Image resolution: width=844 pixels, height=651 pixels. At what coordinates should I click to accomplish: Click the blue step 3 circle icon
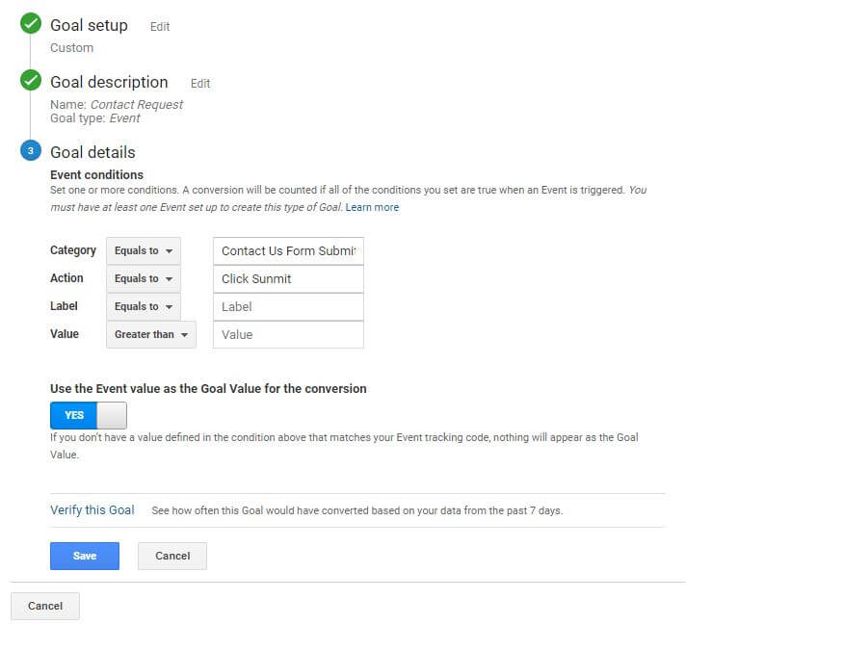click(x=31, y=151)
